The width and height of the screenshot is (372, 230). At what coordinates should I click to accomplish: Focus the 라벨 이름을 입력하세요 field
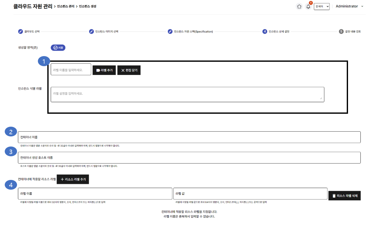coord(71,70)
